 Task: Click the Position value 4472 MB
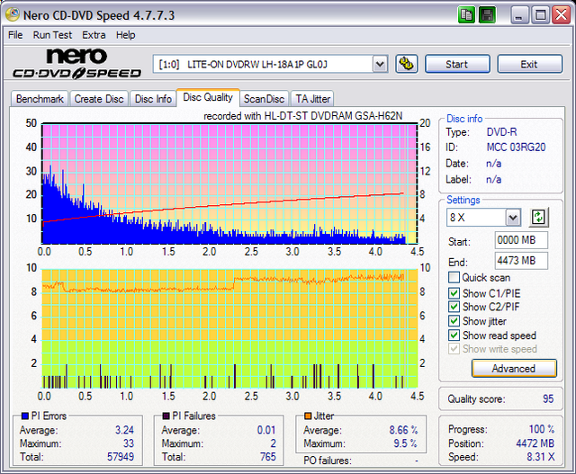pyautogui.click(x=535, y=443)
